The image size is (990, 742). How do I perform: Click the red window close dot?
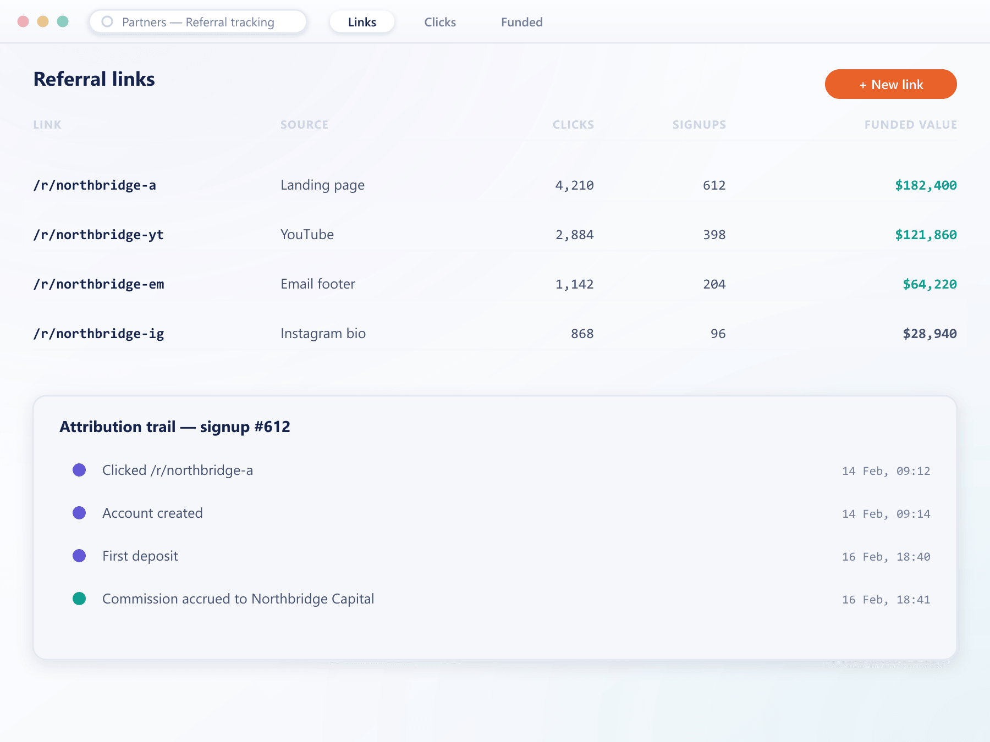[x=23, y=21]
